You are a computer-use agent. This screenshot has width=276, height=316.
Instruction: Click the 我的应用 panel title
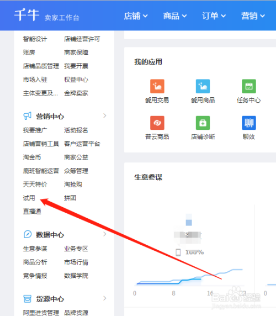tap(148, 62)
